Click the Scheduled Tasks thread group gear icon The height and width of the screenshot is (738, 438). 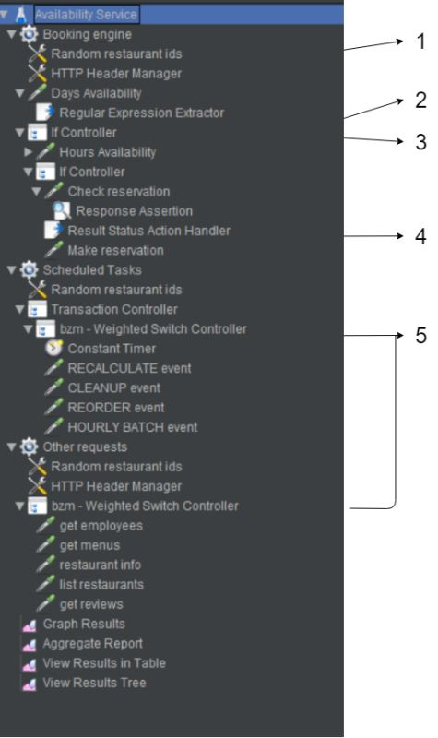pyautogui.click(x=30, y=270)
